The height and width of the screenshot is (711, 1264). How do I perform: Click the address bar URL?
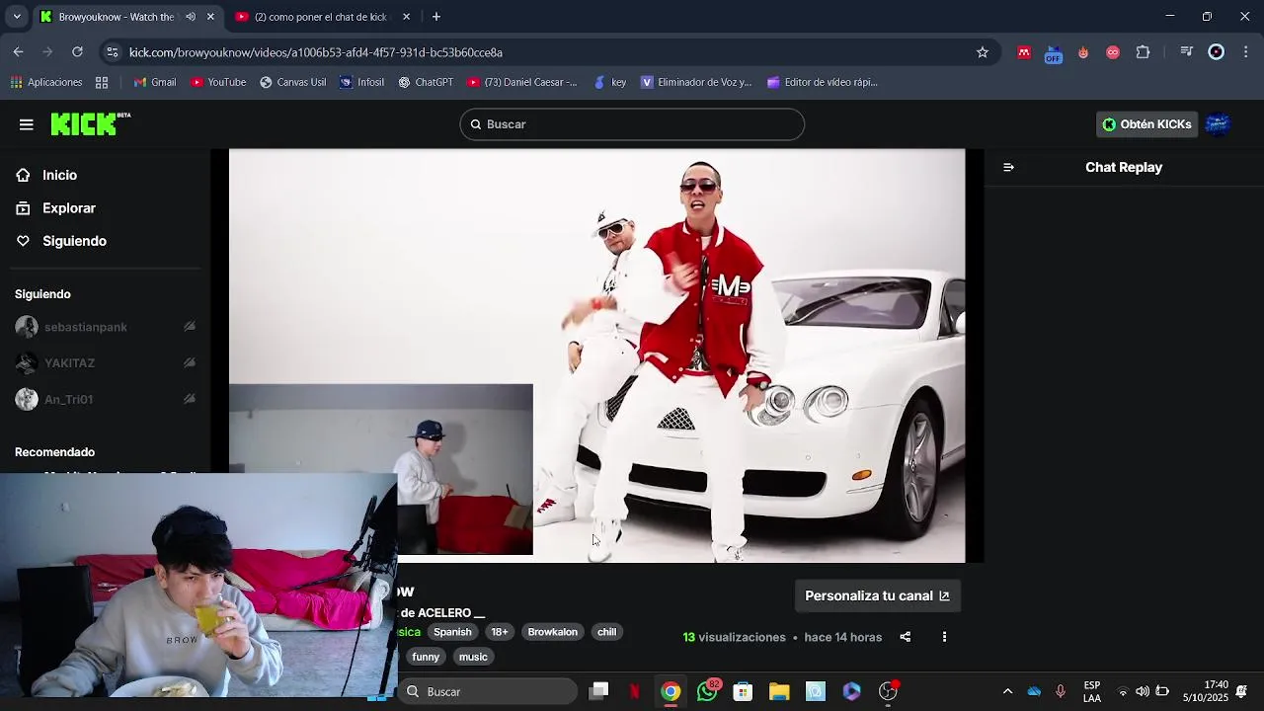click(x=316, y=52)
